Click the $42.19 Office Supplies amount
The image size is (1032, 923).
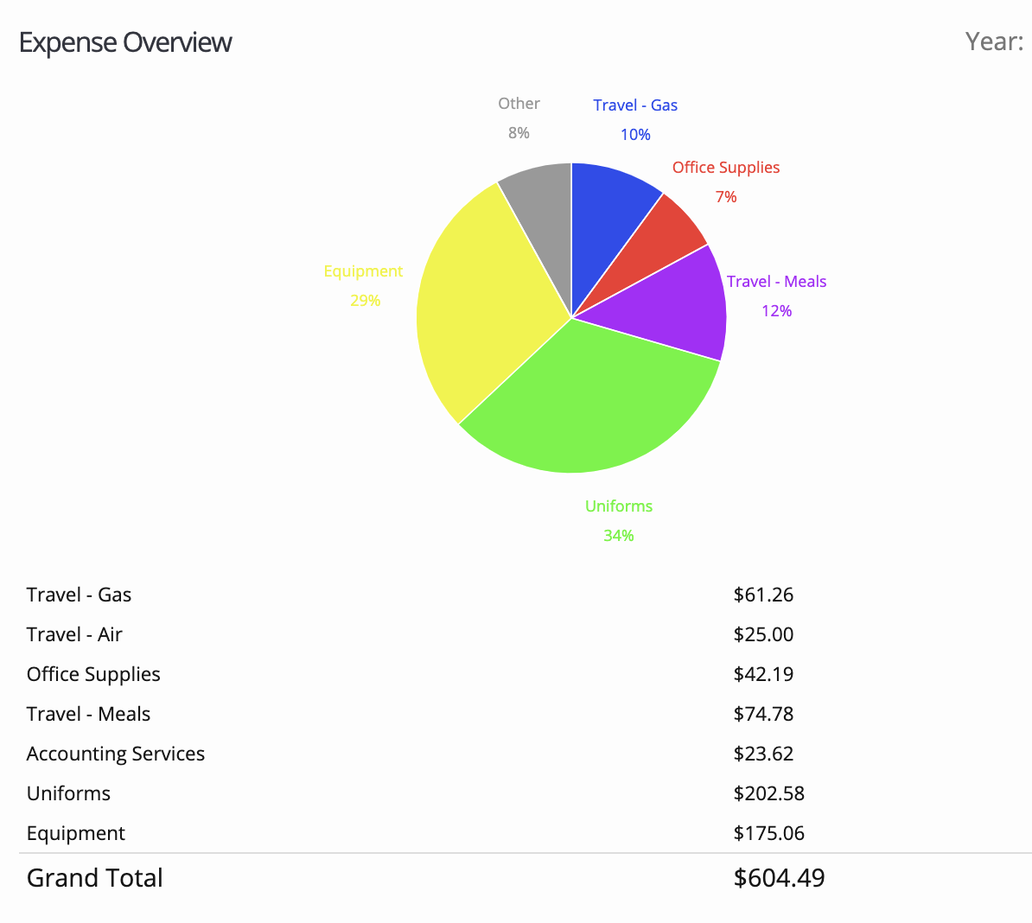coord(763,674)
